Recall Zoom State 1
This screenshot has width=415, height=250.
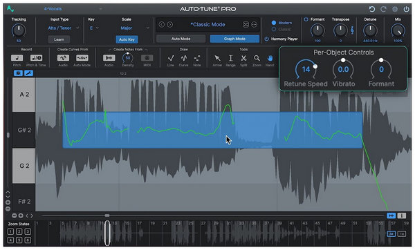click(10, 231)
